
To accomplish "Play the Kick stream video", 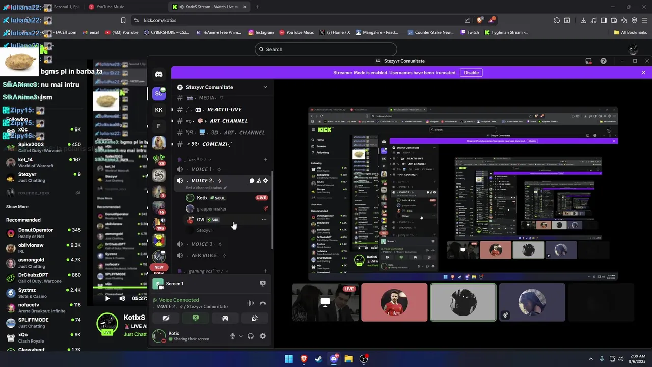I will pyautogui.click(x=107, y=298).
